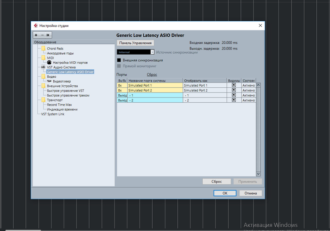Select VST System Link item
Viewport: 330px width, 231px height.
(x=53, y=114)
